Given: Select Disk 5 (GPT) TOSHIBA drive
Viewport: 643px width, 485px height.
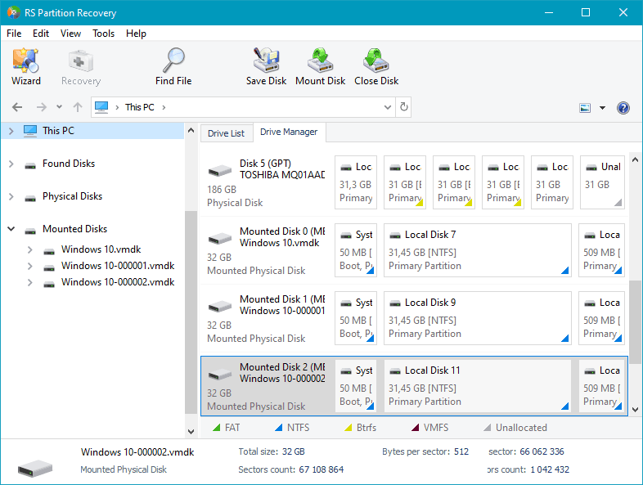Looking at the screenshot, I should click(x=267, y=183).
